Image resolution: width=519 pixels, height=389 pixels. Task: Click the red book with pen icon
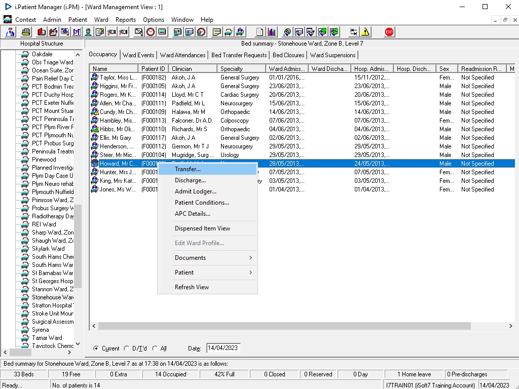pyautogui.click(x=53, y=32)
